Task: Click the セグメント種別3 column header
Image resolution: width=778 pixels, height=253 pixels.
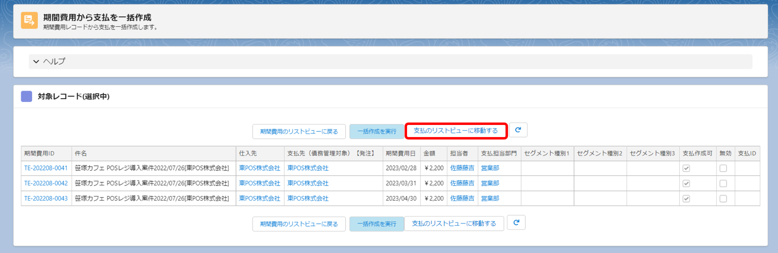Action: [653, 153]
